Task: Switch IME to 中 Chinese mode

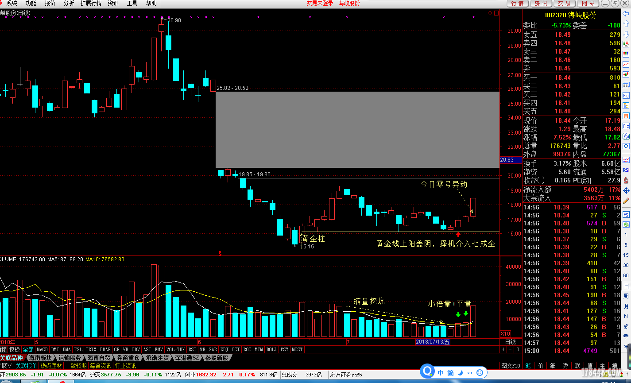Action: tap(441, 373)
